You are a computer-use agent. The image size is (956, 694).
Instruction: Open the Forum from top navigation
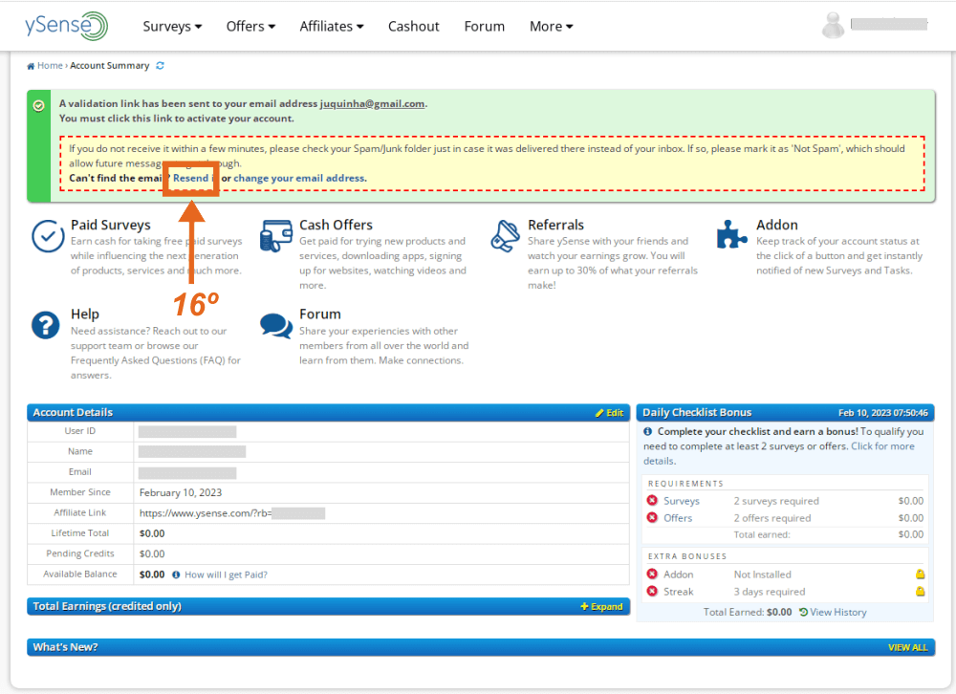click(x=484, y=26)
